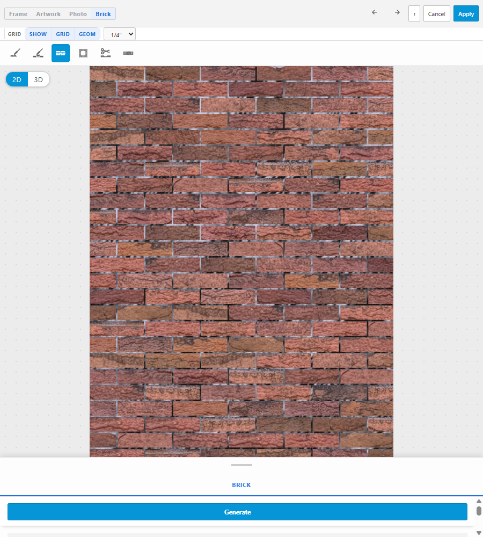
Task: Click the panel scrollbar down arrow
Action: [479, 533]
